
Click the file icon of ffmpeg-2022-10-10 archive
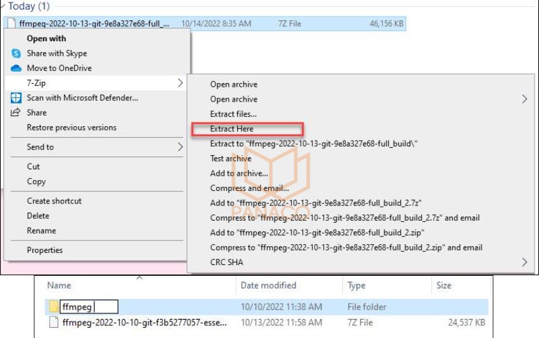pyautogui.click(x=54, y=322)
